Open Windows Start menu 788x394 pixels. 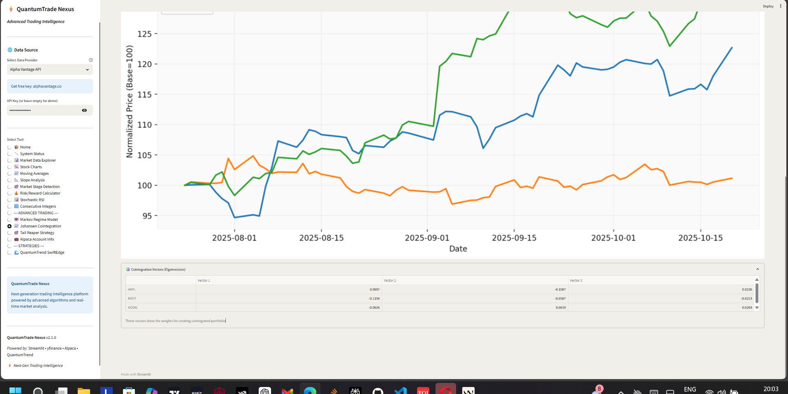[x=15, y=391]
